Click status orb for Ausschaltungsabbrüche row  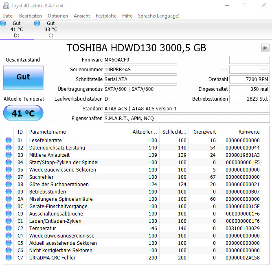click(9, 213)
